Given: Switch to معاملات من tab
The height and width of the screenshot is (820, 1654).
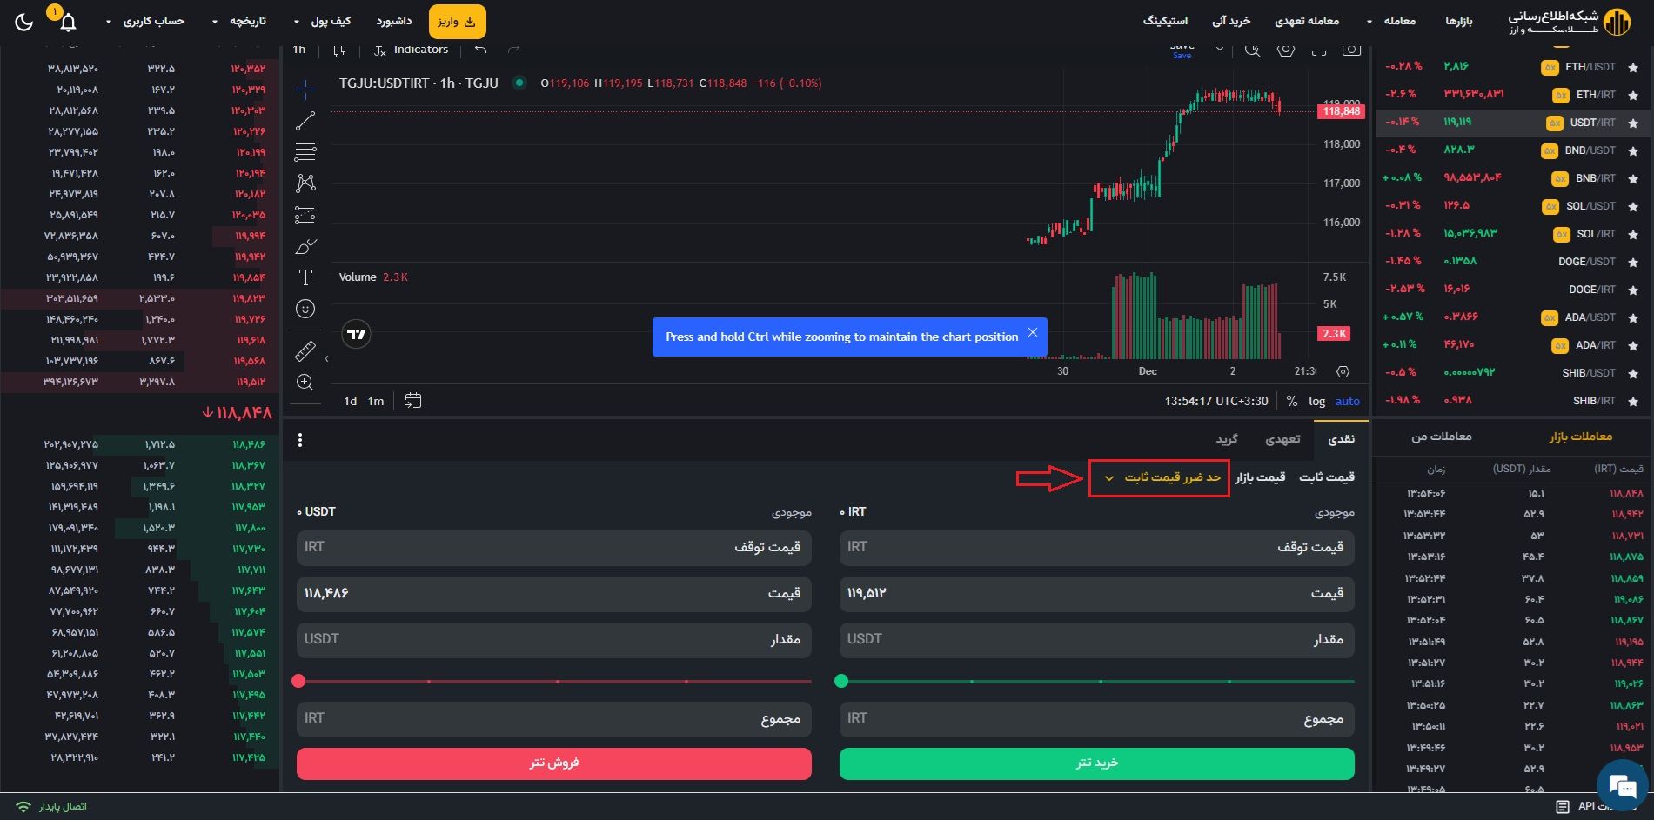Looking at the screenshot, I should click(1441, 437).
